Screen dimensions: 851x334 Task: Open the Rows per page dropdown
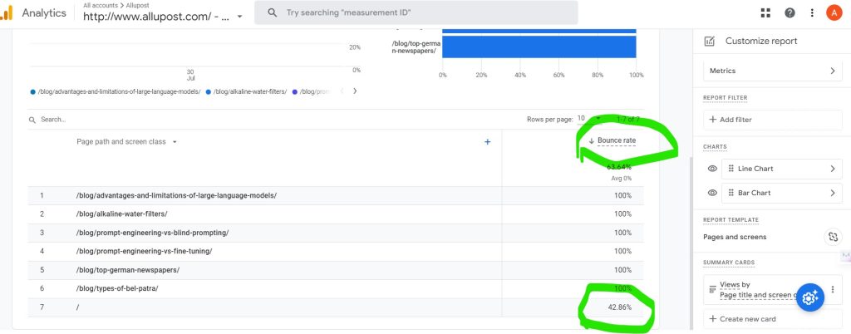pos(585,119)
